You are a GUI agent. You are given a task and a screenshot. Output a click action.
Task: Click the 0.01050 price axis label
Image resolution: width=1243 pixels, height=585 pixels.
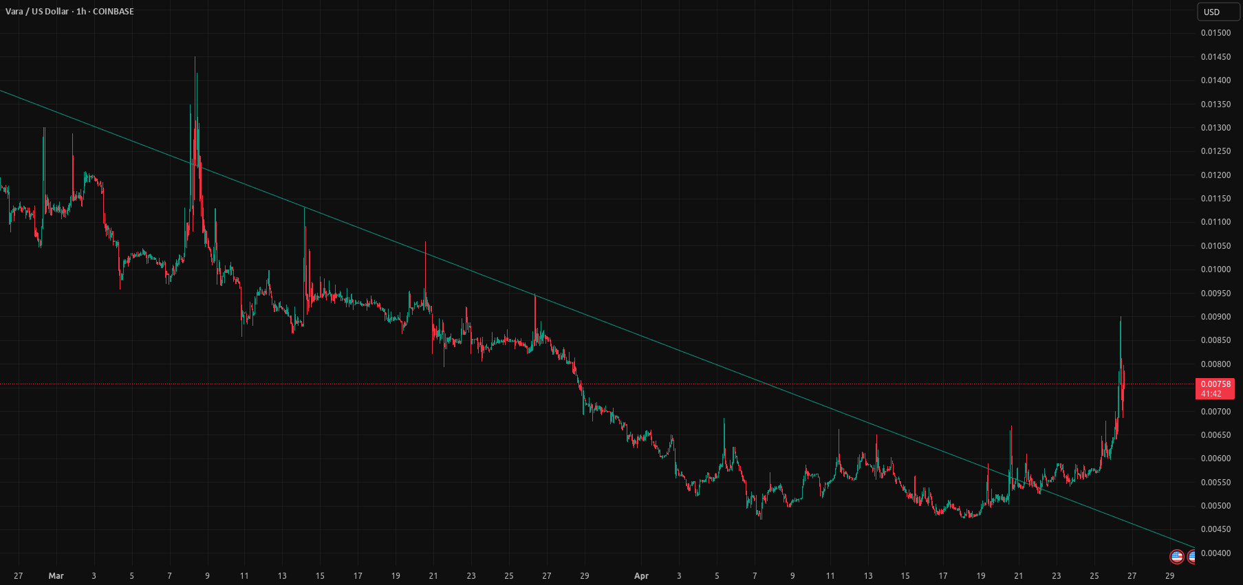point(1215,246)
